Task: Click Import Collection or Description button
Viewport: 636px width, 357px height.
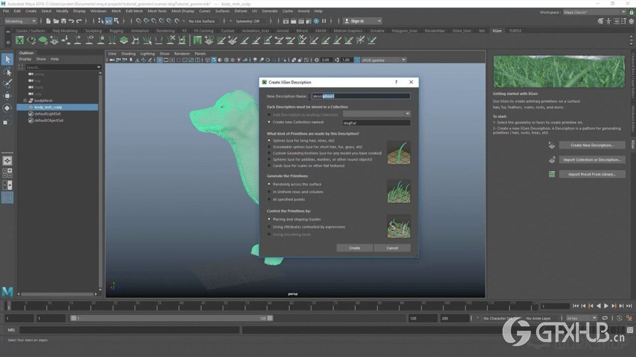Action: [591, 159]
